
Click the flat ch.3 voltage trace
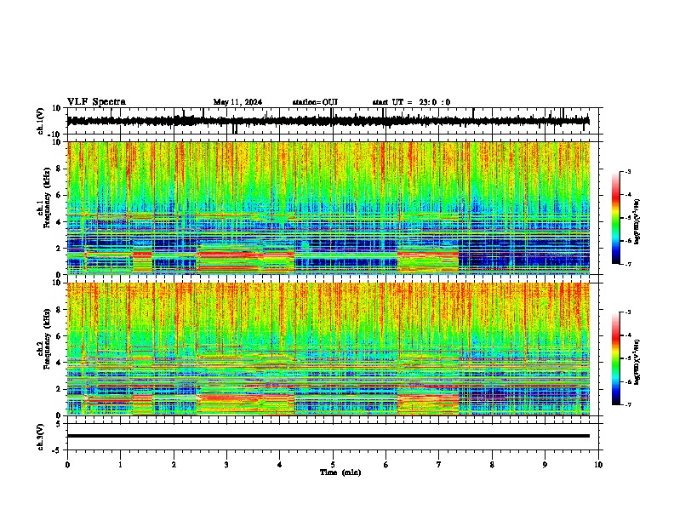(x=328, y=436)
